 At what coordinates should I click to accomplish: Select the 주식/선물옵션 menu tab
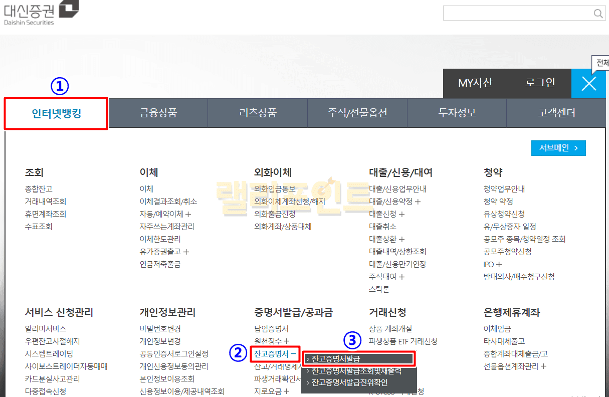pos(357,113)
